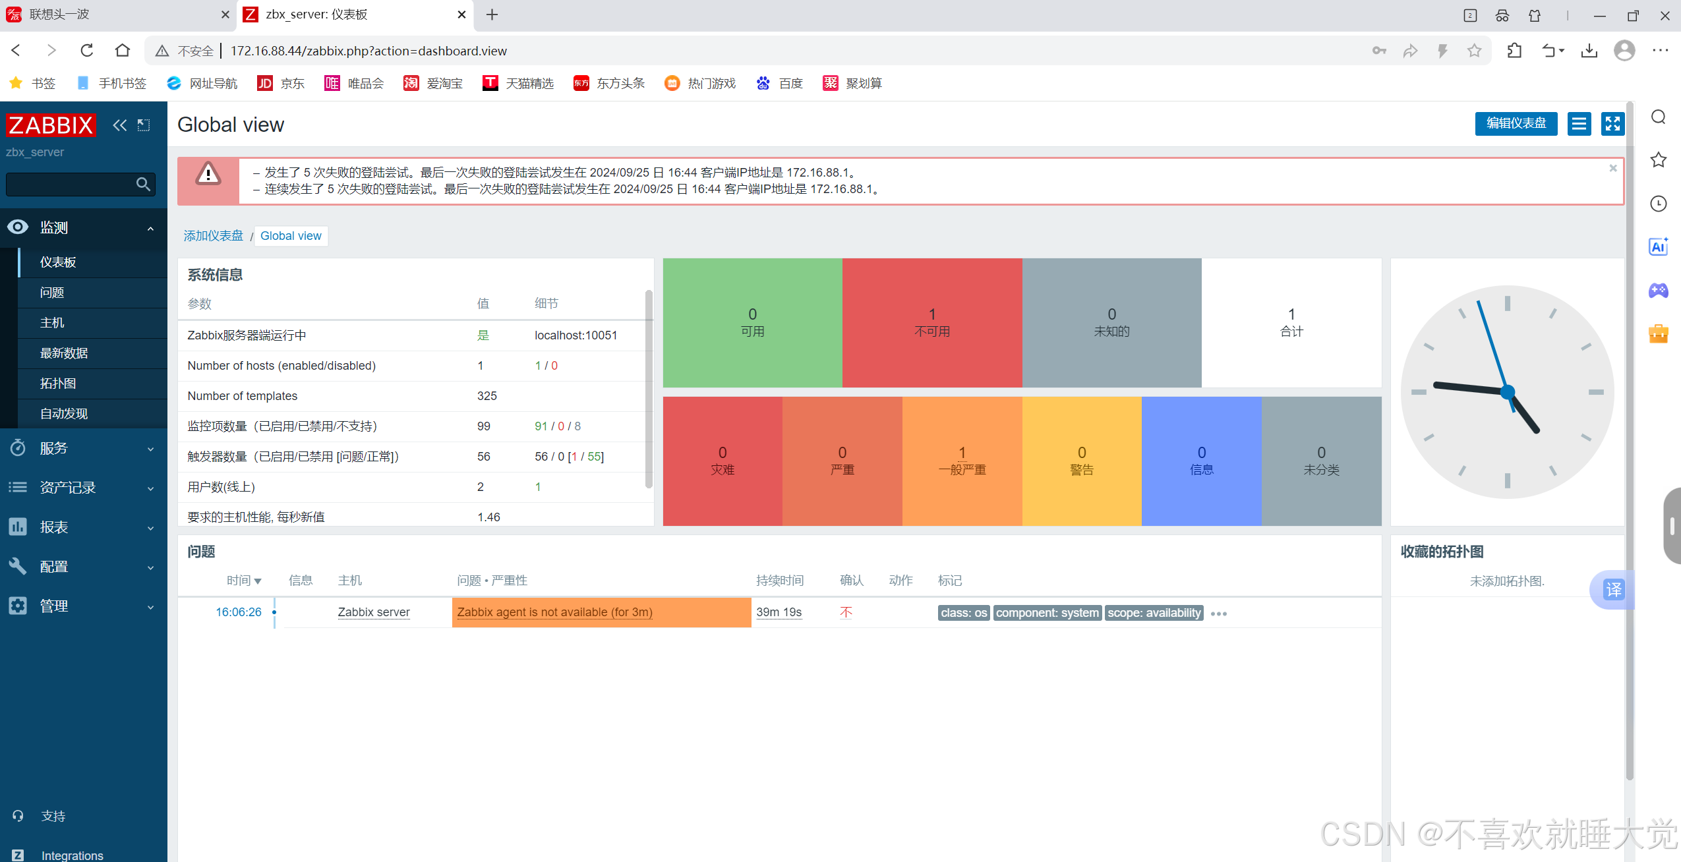Click the green 可用 availability tile
Screen dimensions: 1681x862
tap(752, 323)
